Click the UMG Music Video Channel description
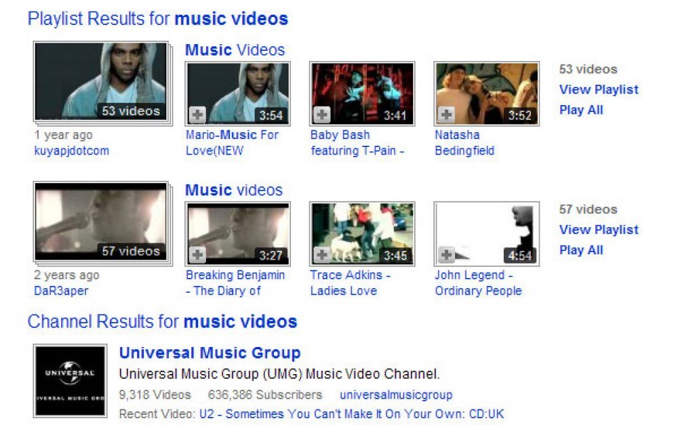Screen dimensions: 678x425 [279, 373]
